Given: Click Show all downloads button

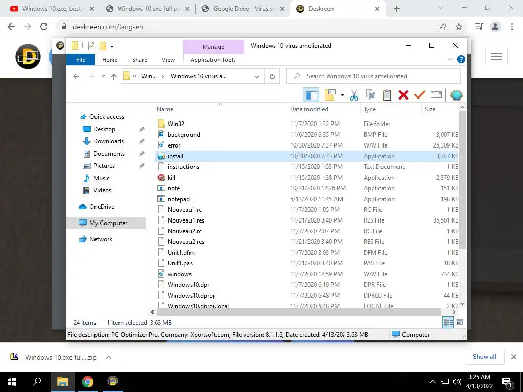Looking at the screenshot, I should tap(484, 357).
